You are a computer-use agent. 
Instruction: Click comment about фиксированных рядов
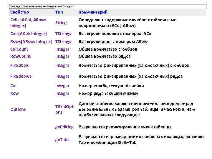point(131,76)
